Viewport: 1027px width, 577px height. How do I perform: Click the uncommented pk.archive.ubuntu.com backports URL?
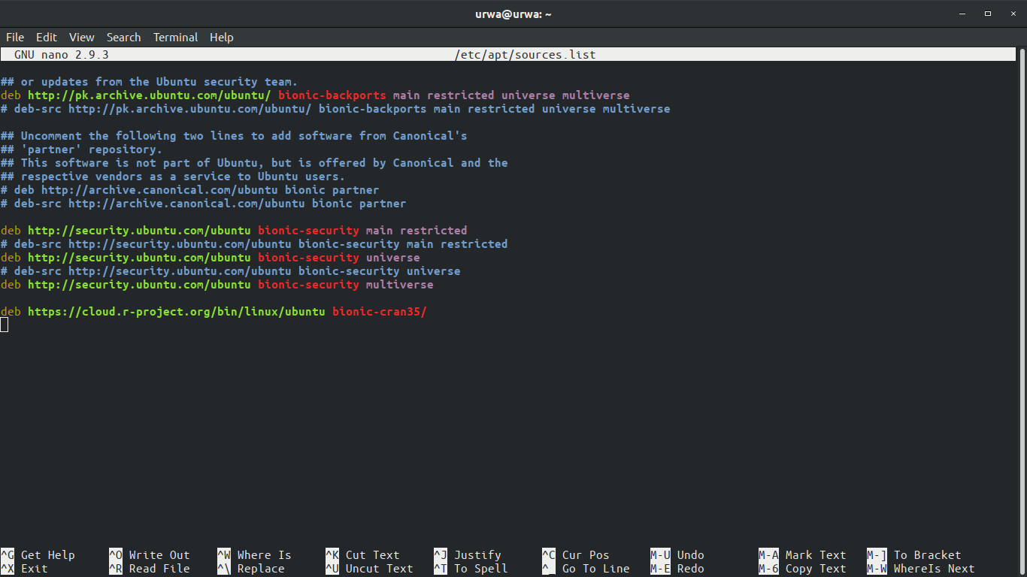coord(150,95)
